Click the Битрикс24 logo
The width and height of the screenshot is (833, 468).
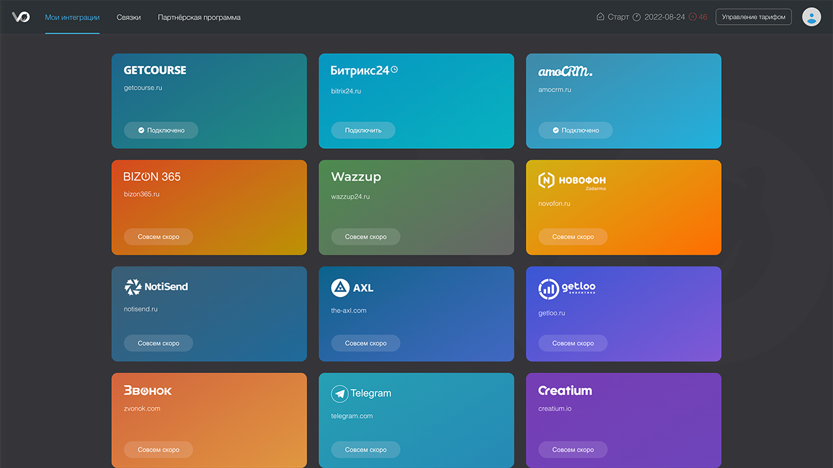coord(364,70)
